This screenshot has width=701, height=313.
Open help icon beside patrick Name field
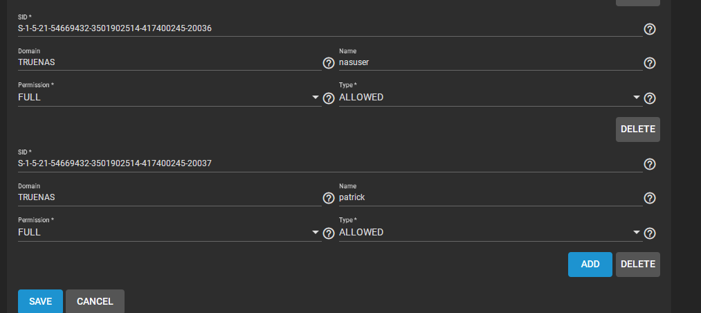(650, 198)
